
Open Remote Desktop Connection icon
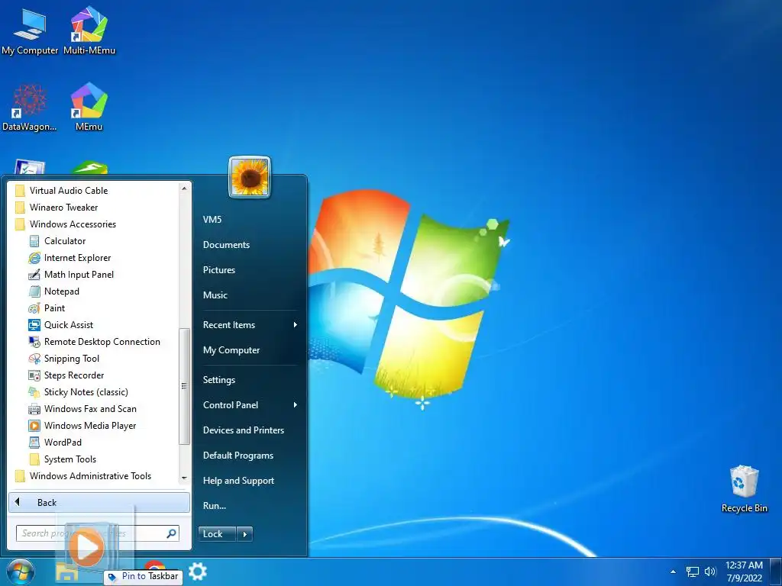tap(34, 342)
